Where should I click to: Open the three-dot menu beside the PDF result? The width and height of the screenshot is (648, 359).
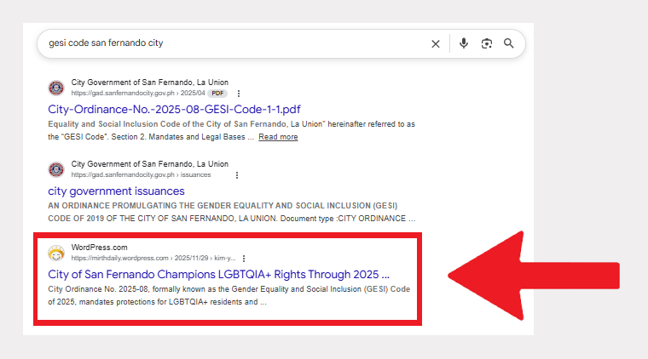pyautogui.click(x=239, y=94)
